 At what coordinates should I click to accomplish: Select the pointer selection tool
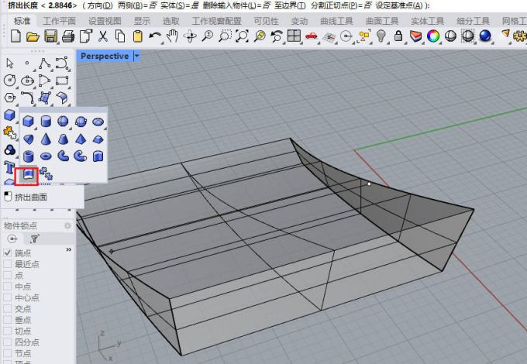(x=10, y=63)
